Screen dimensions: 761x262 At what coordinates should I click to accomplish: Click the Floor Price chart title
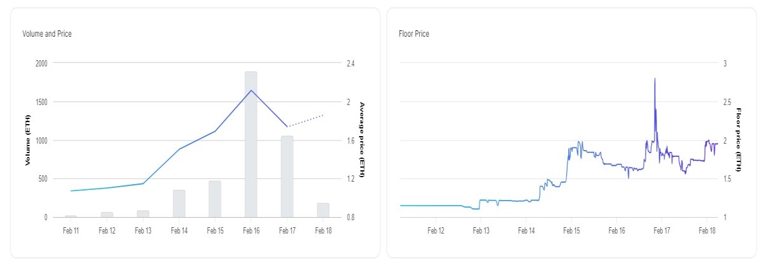tap(414, 34)
